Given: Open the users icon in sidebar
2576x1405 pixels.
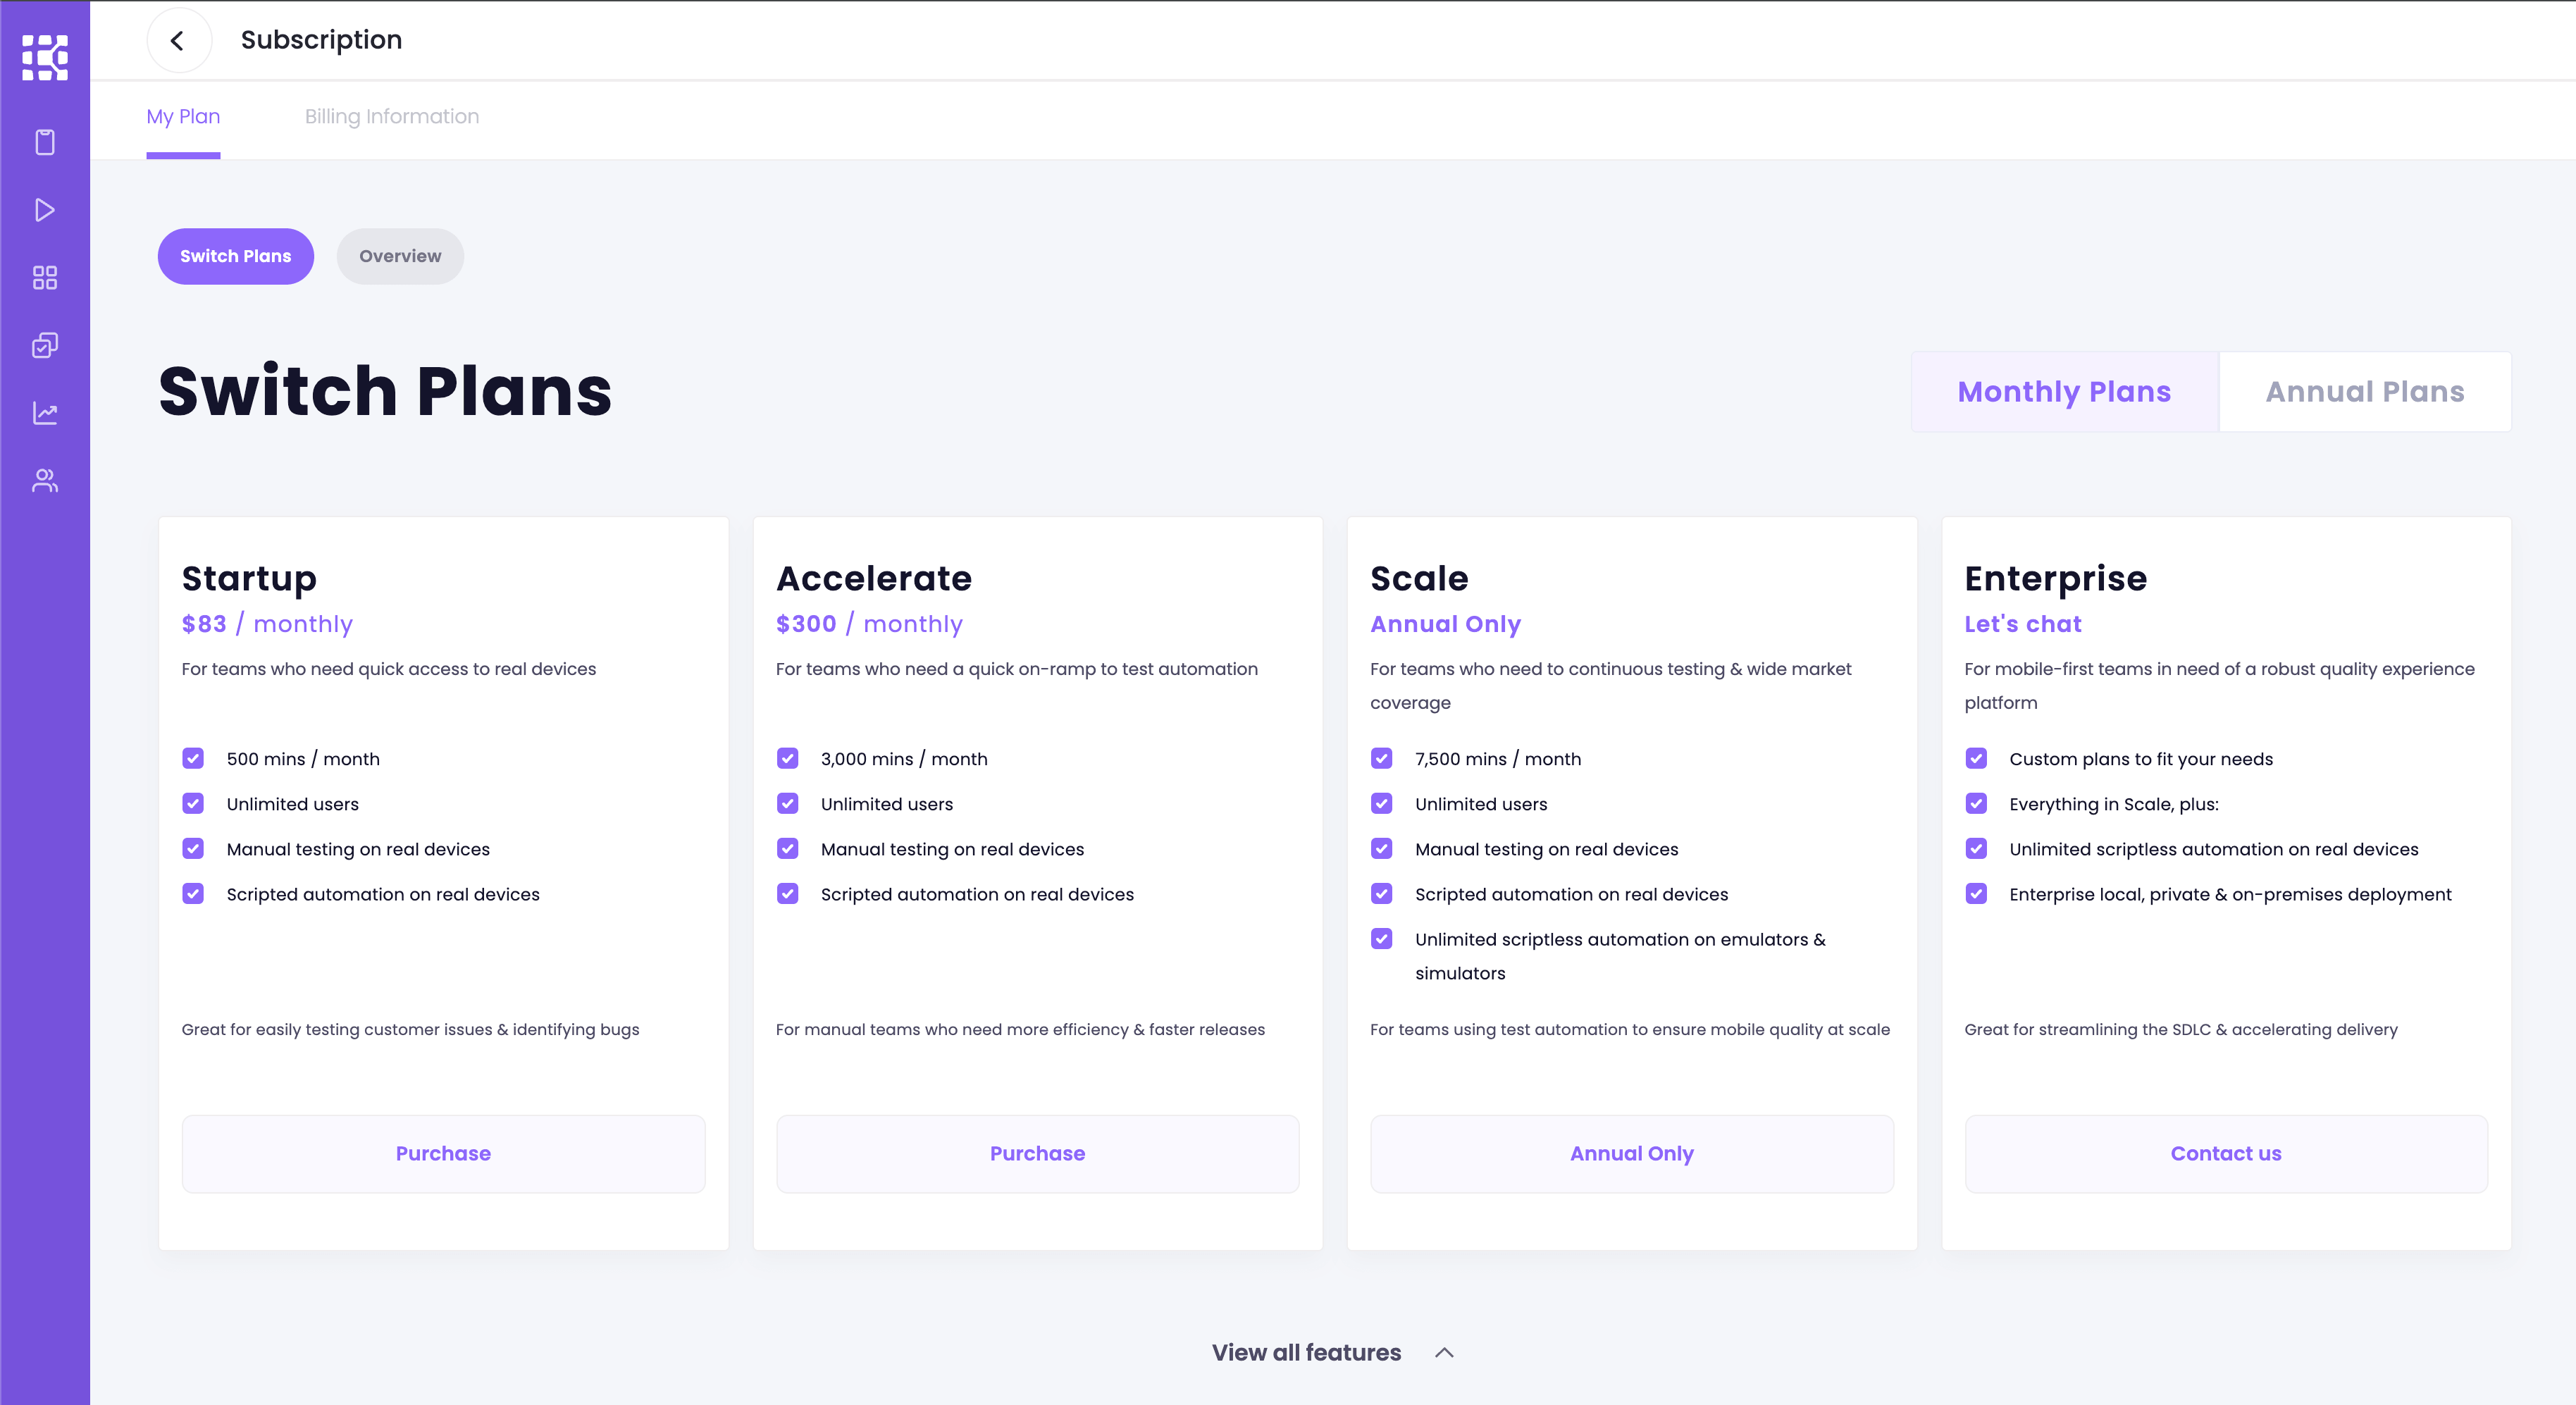Looking at the screenshot, I should (x=45, y=481).
